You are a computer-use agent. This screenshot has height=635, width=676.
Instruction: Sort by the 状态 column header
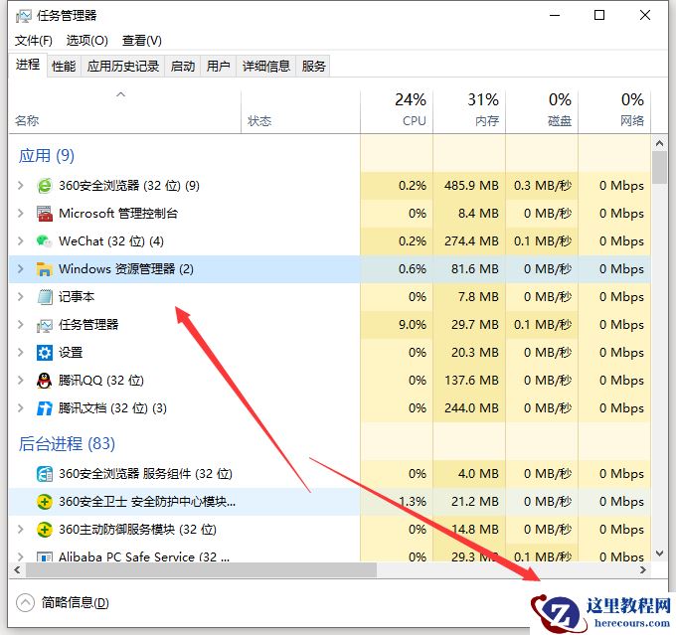[x=300, y=112]
